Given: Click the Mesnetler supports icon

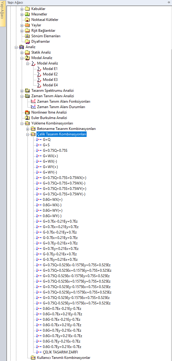Looking at the screenshot, I should (27, 14).
